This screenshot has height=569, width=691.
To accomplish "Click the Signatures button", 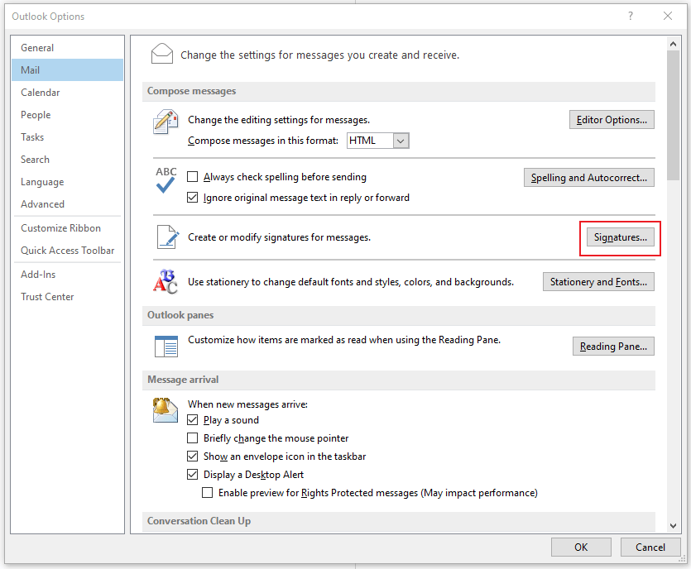I will [x=619, y=237].
